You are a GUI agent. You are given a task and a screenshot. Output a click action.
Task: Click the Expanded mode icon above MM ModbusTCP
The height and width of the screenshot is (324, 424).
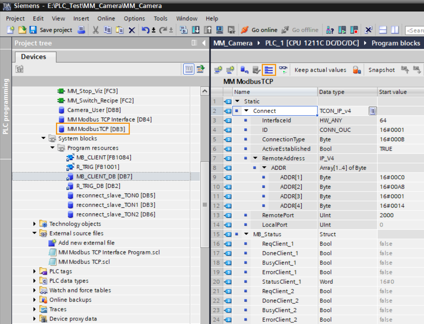tap(269, 70)
